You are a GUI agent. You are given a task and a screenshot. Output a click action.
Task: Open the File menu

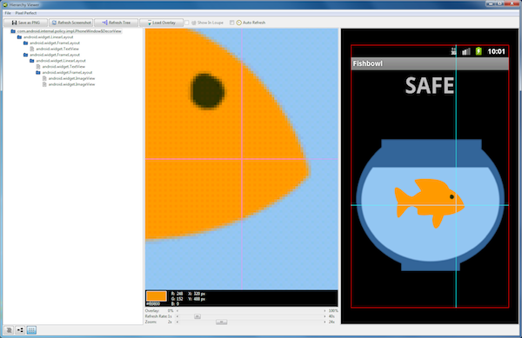click(x=8, y=13)
